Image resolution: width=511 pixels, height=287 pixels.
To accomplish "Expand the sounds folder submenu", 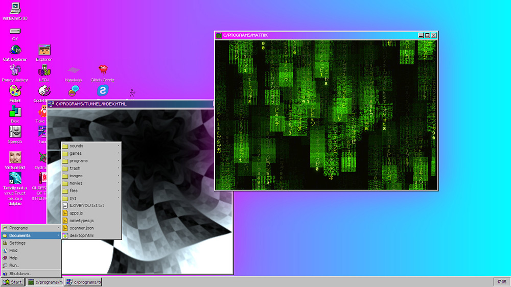I will [91, 146].
